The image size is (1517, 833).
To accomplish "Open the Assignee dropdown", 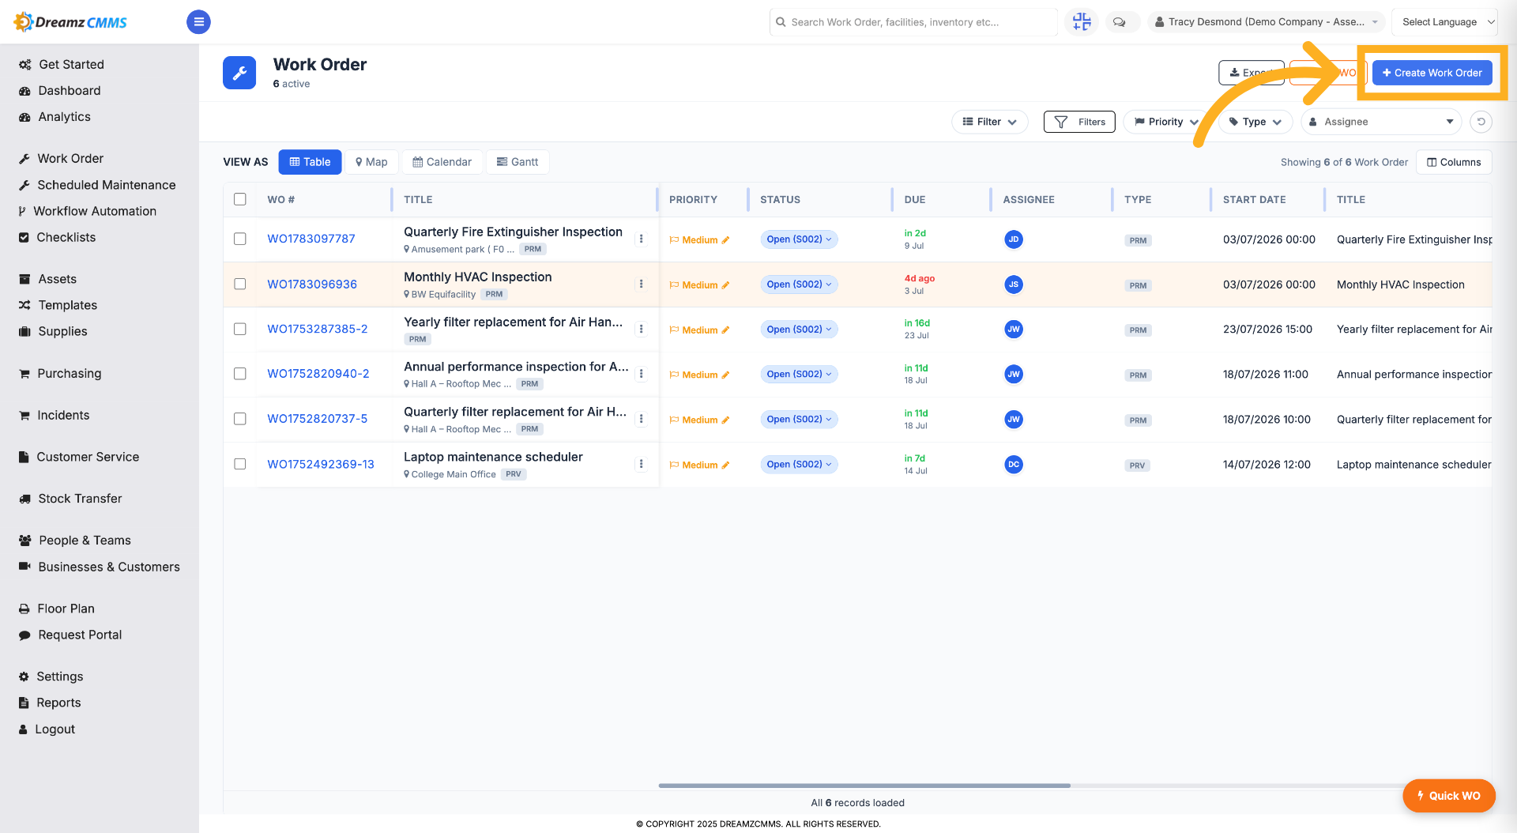I will click(x=1380, y=122).
